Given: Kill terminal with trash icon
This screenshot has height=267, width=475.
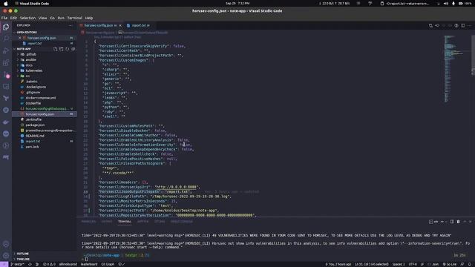Looking at the screenshot, I should pyautogui.click(x=459, y=222).
